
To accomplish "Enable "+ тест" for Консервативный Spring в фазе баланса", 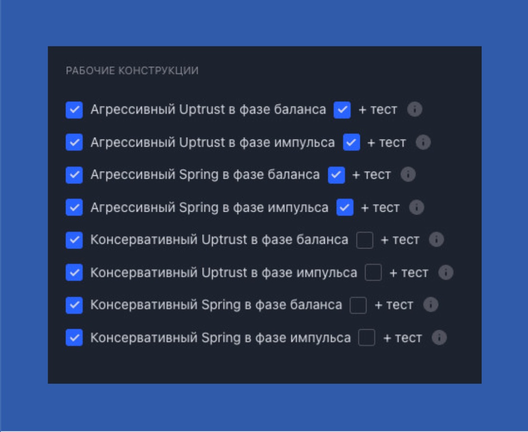I will tap(358, 305).
